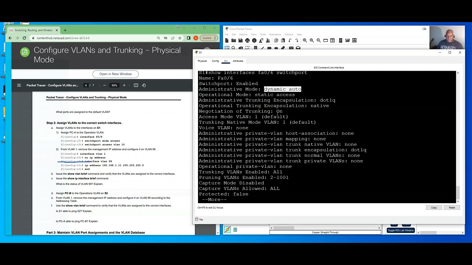Click 'Step 2: Assign VLANs' heading in PDF
Screen dimensions: 472x265
pyautogui.click(x=84, y=123)
